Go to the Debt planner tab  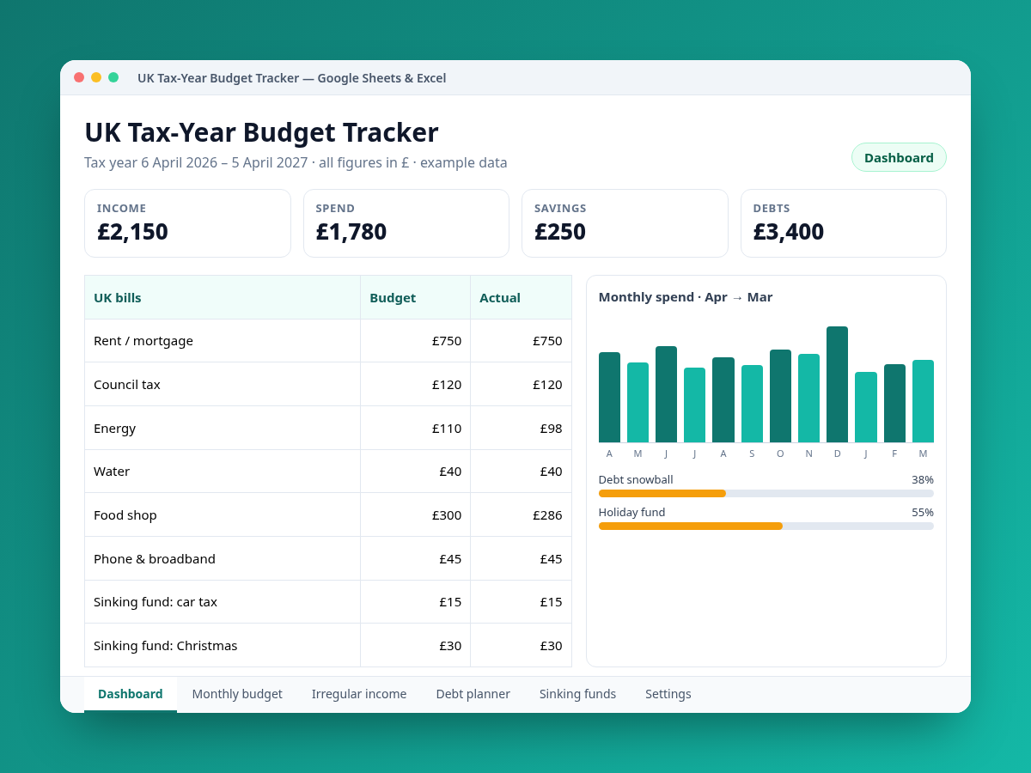click(473, 694)
